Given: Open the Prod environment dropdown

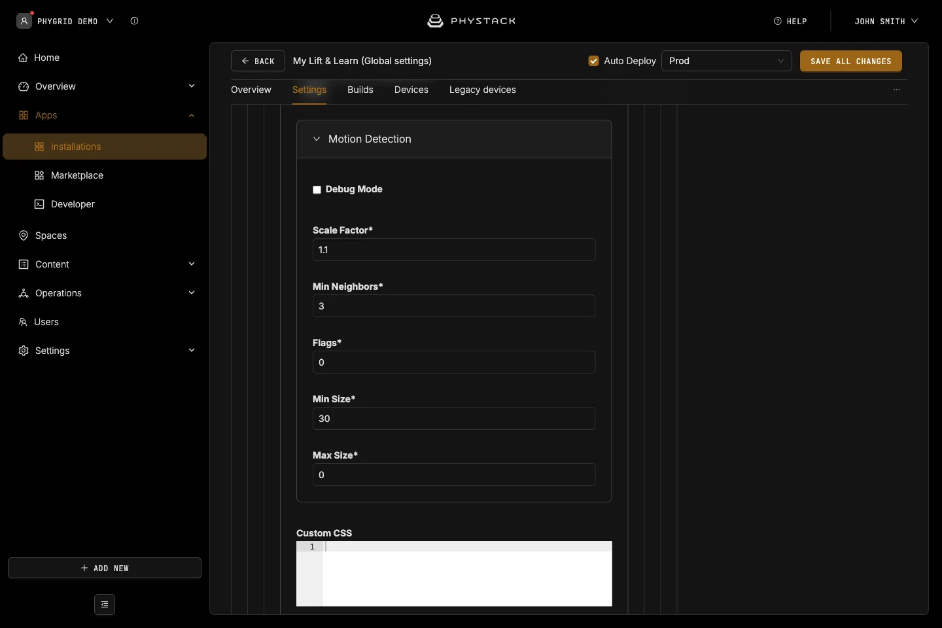Looking at the screenshot, I should coord(727,61).
